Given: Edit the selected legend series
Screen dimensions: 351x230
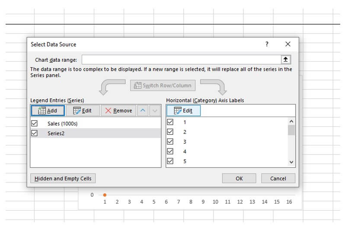Looking at the screenshot, I should point(83,110).
